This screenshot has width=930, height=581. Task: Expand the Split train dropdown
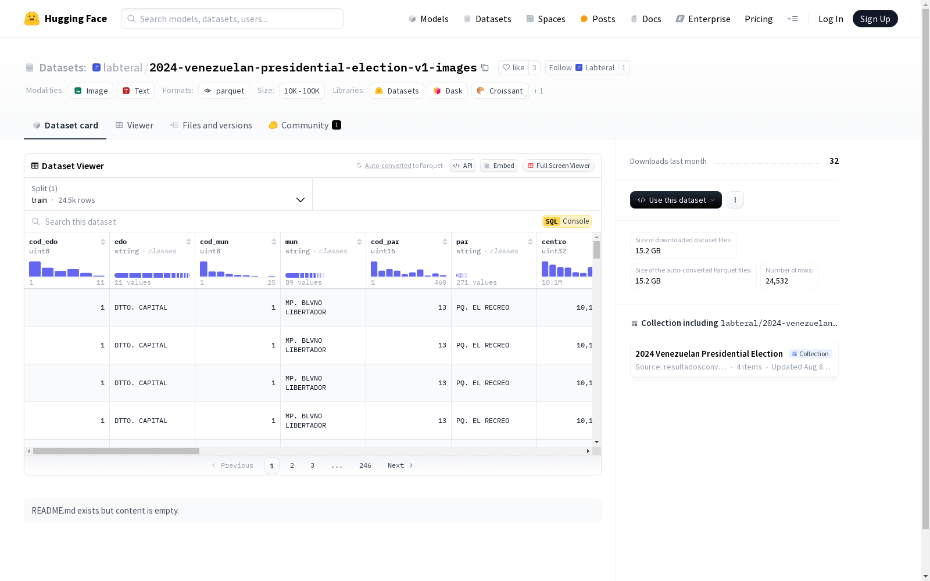(x=169, y=194)
